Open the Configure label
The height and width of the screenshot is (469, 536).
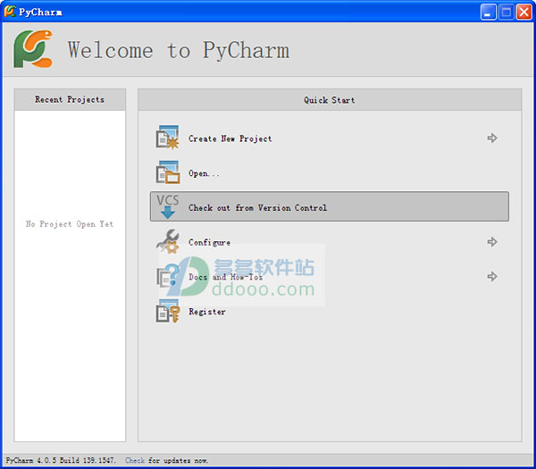coord(209,243)
